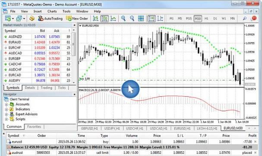The width and height of the screenshot is (262, 156).
Task: Switch to the GBPUSD,H1 chart tab
Action: pyautogui.click(x=89, y=128)
